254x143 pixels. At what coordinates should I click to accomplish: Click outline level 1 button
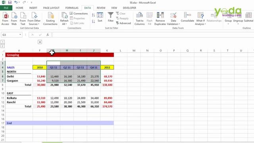pyautogui.click(x=3, y=42)
